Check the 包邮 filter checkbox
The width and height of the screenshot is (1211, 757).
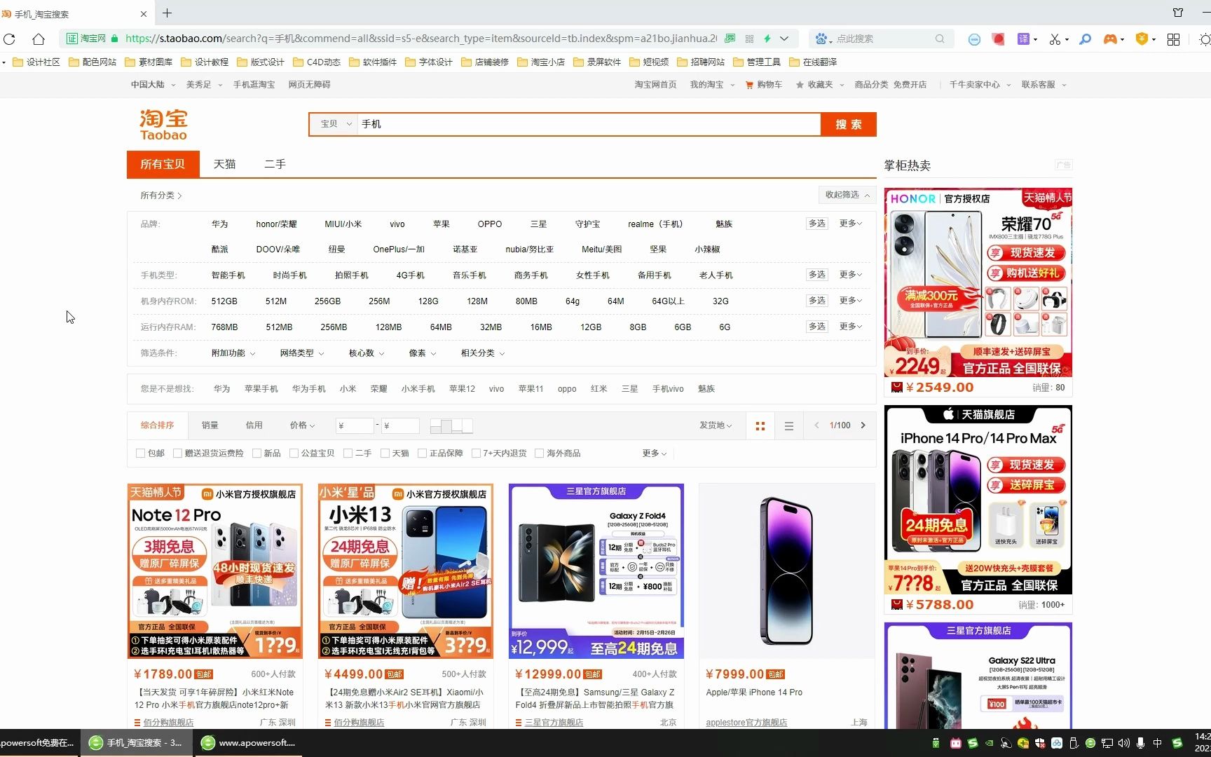pyautogui.click(x=140, y=453)
